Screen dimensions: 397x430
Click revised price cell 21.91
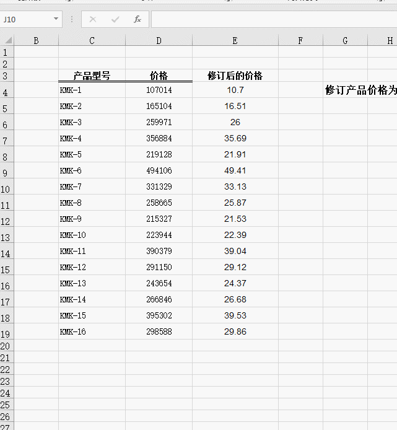[235, 154]
